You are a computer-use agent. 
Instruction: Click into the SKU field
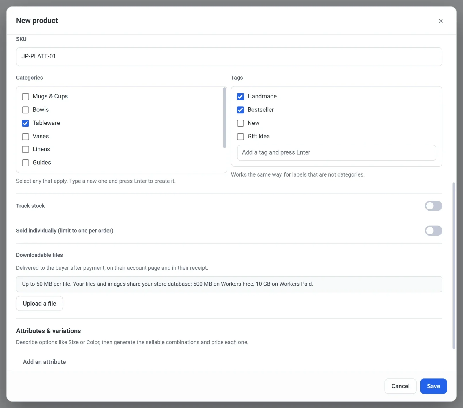pyautogui.click(x=229, y=57)
